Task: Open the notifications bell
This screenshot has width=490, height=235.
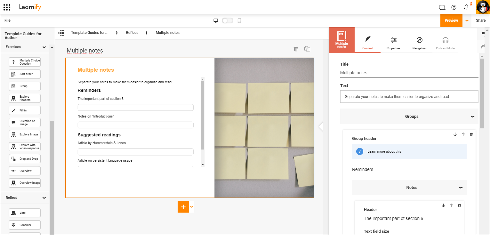Action: point(466,7)
